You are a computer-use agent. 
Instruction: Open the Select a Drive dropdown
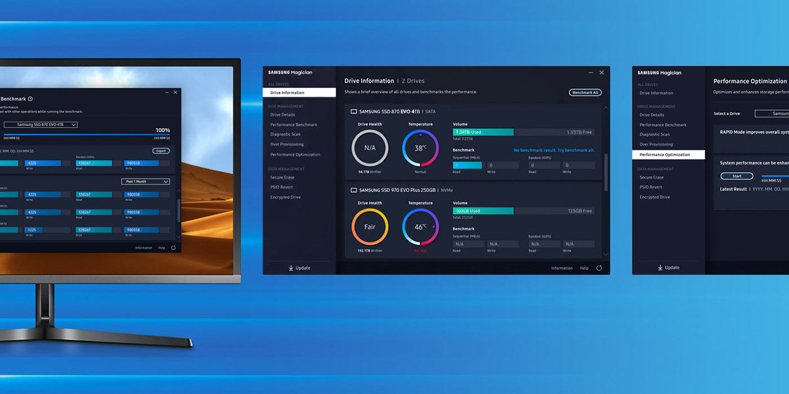pyautogui.click(x=773, y=114)
